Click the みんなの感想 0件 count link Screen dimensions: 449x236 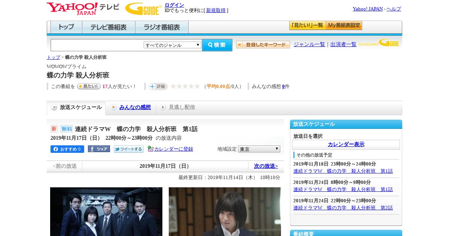(x=283, y=87)
